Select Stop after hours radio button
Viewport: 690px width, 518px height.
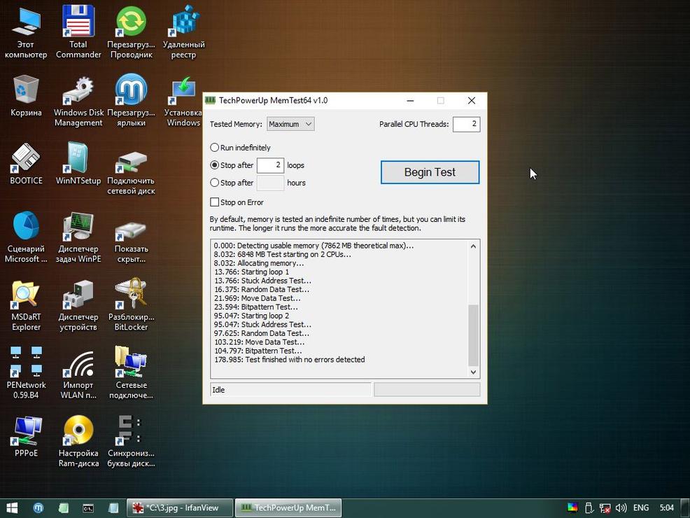coord(214,182)
